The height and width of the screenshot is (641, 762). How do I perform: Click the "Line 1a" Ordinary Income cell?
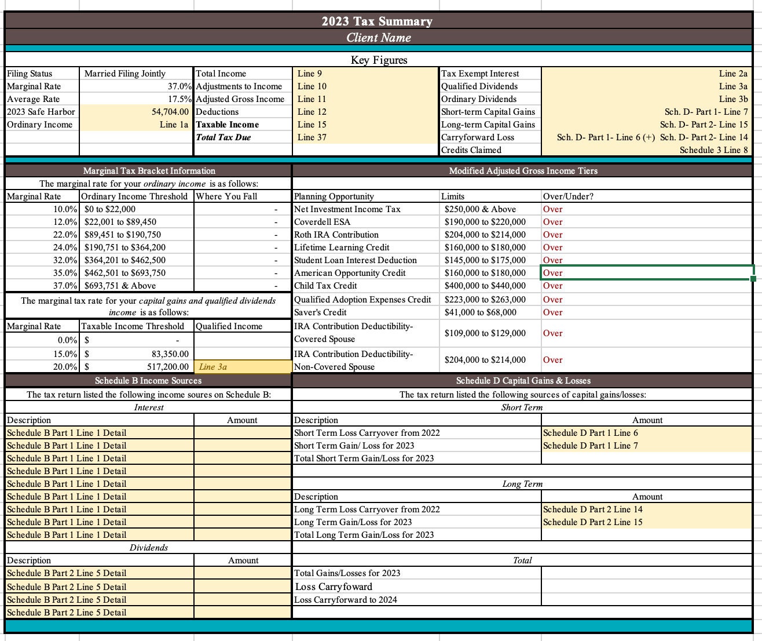pyautogui.click(x=137, y=125)
